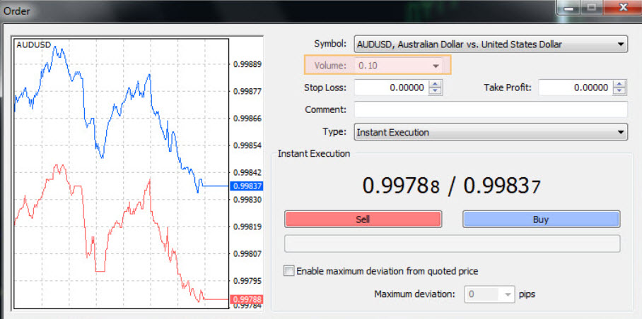The width and height of the screenshot is (642, 319).
Task: Enable maximum deviation from quoted price
Action: coord(289,271)
